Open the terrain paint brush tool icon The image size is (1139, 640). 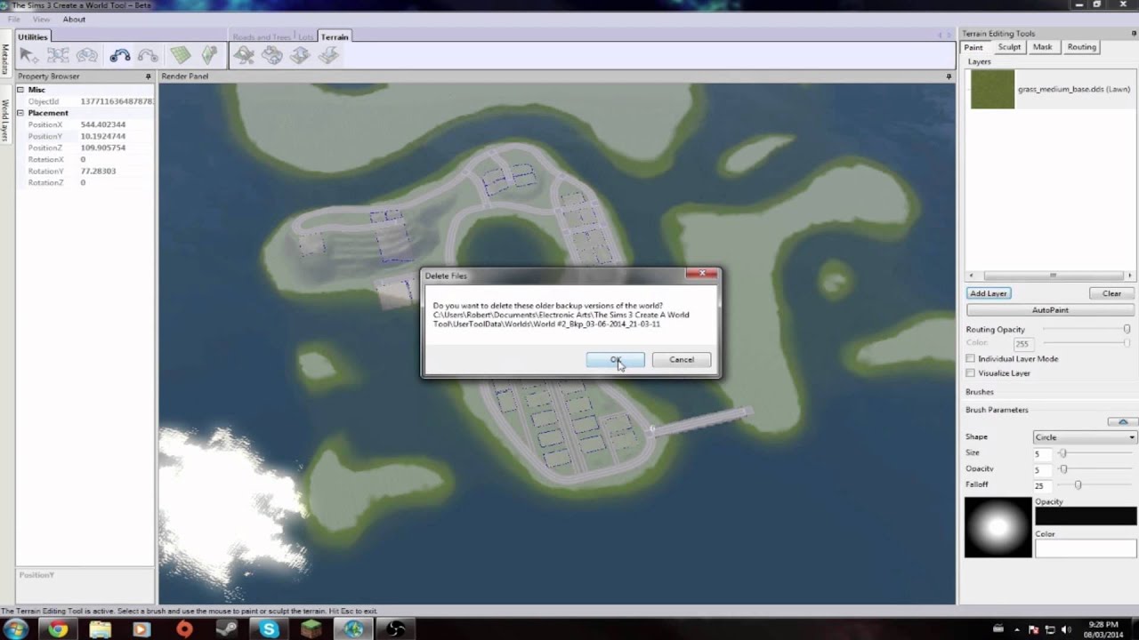(244, 56)
